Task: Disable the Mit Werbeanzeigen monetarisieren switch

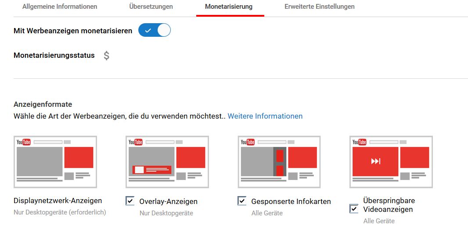Action: point(154,31)
